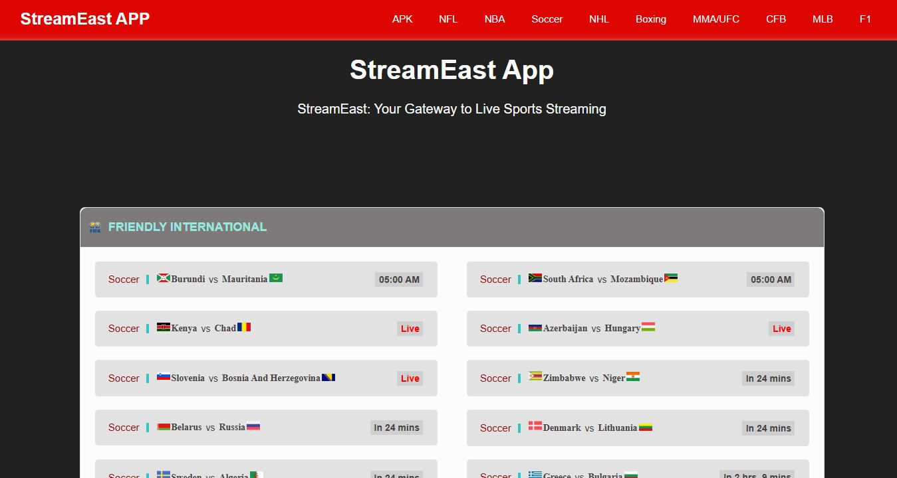Click the FIFA icon beside Friendly International
The width and height of the screenshot is (897, 478).
[95, 227]
